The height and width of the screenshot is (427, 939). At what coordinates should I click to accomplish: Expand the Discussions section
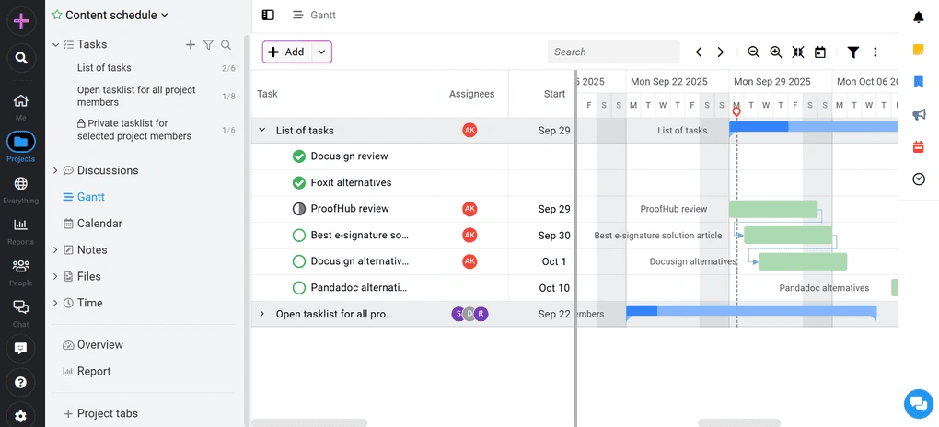tap(55, 170)
